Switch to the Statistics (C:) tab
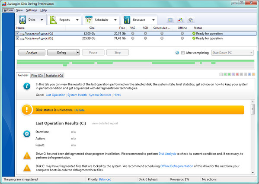This screenshot has width=259, height=184. click(x=54, y=76)
